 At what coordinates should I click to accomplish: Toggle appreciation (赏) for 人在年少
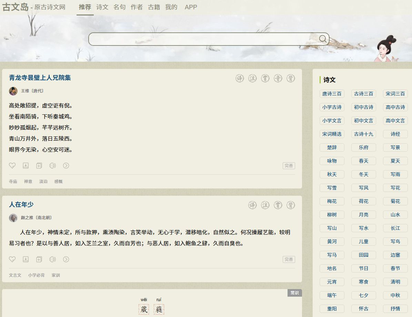pos(278,205)
